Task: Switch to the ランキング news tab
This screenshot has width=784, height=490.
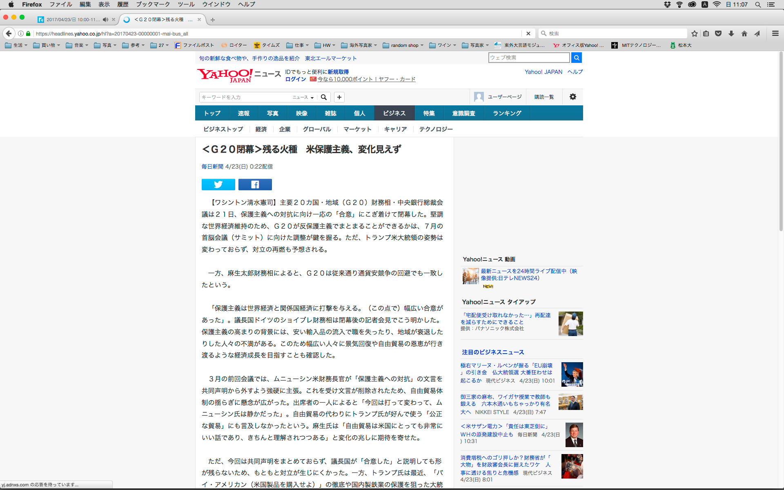Action: 507,113
